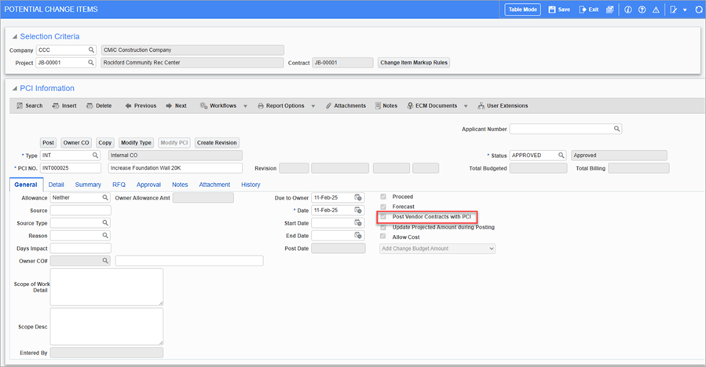Switch to the Summary tab
Viewport: 706px width, 367px height.
88,185
